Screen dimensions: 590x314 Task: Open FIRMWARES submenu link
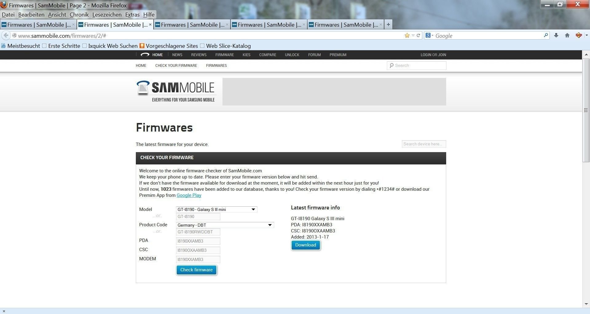(216, 66)
